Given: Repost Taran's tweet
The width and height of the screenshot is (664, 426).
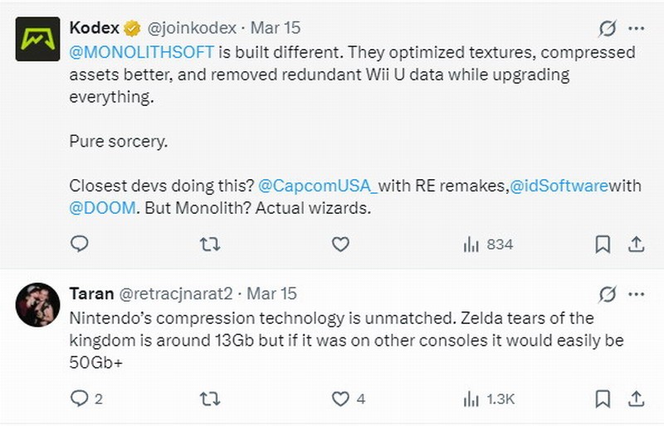Looking at the screenshot, I should click(x=210, y=399).
